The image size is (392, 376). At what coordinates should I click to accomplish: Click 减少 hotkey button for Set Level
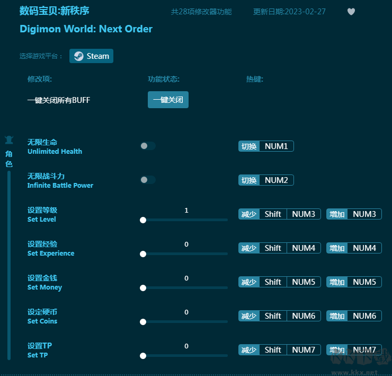click(249, 214)
